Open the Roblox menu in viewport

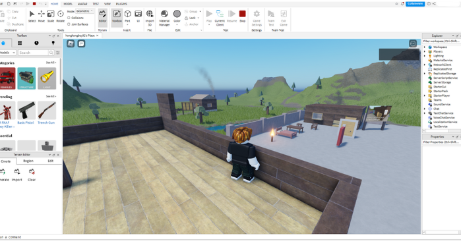point(71,43)
